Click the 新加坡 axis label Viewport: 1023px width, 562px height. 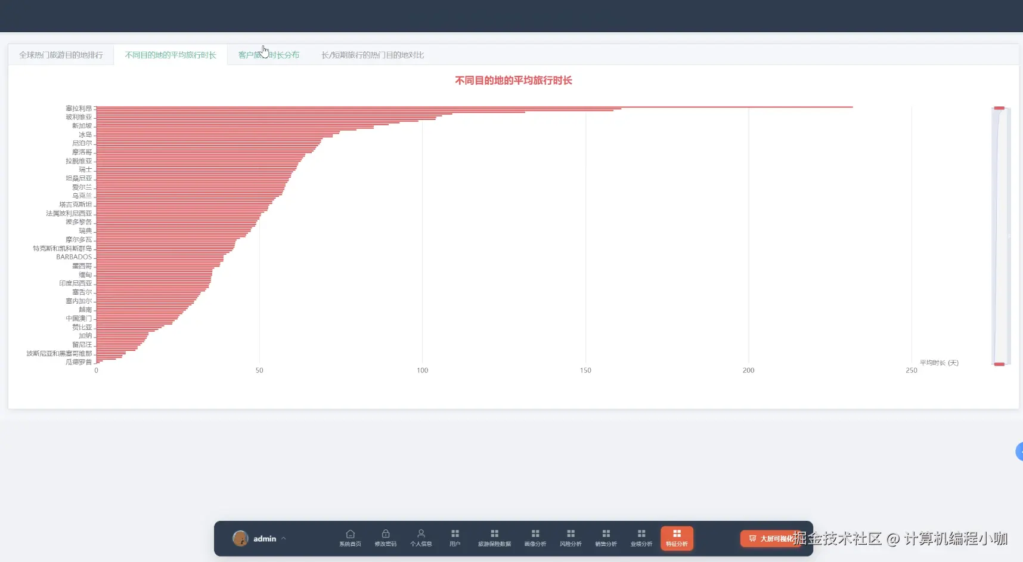click(x=82, y=126)
